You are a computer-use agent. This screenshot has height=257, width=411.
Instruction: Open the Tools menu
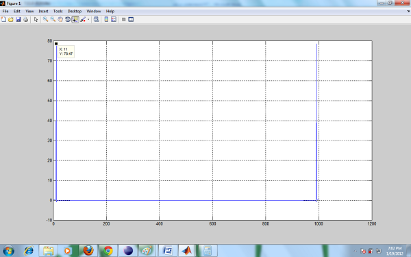58,11
